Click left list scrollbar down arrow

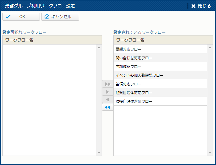[x=99, y=153]
